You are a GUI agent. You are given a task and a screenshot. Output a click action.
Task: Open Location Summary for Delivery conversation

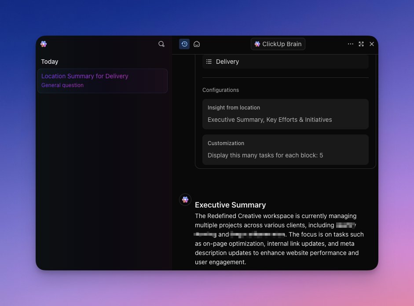click(103, 81)
